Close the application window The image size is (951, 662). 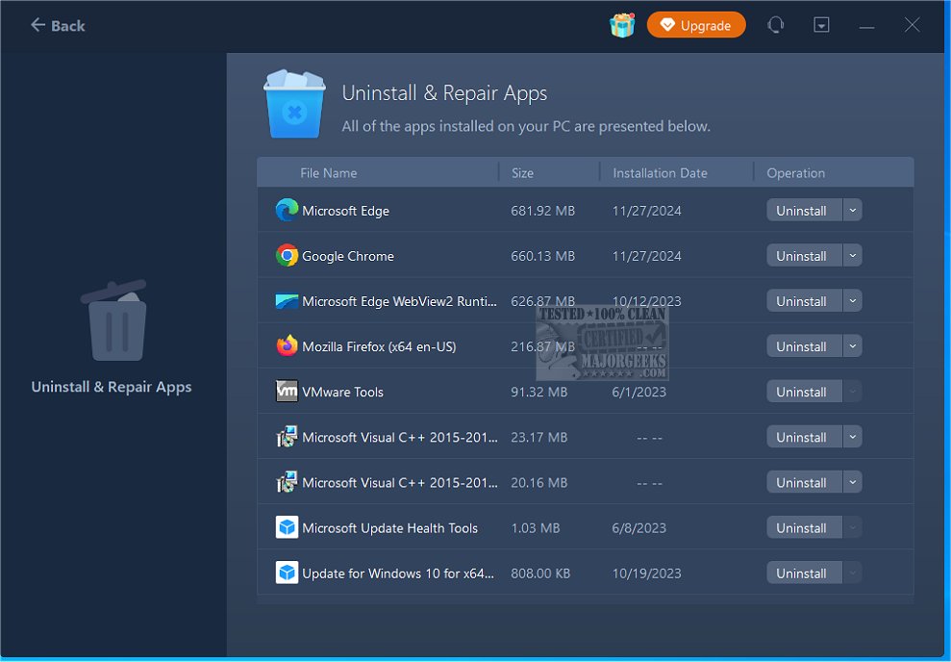coord(912,25)
